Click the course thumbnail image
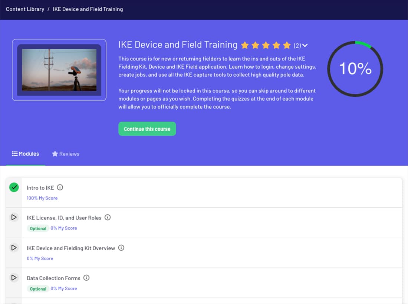 pos(59,70)
